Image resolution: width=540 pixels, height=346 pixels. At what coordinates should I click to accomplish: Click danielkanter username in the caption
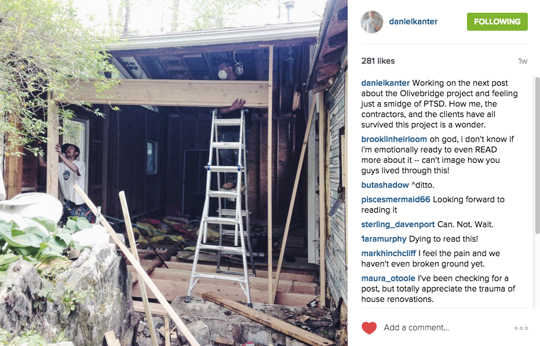point(385,83)
